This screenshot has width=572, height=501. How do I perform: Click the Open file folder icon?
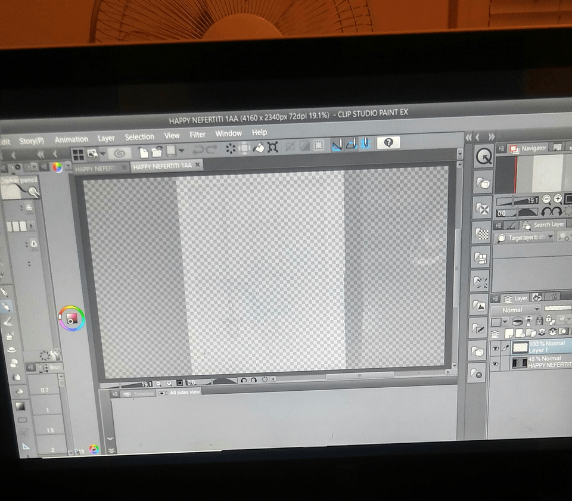pos(157,152)
